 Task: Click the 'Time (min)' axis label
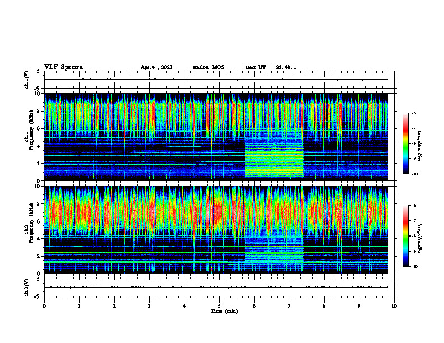[x=224, y=311]
